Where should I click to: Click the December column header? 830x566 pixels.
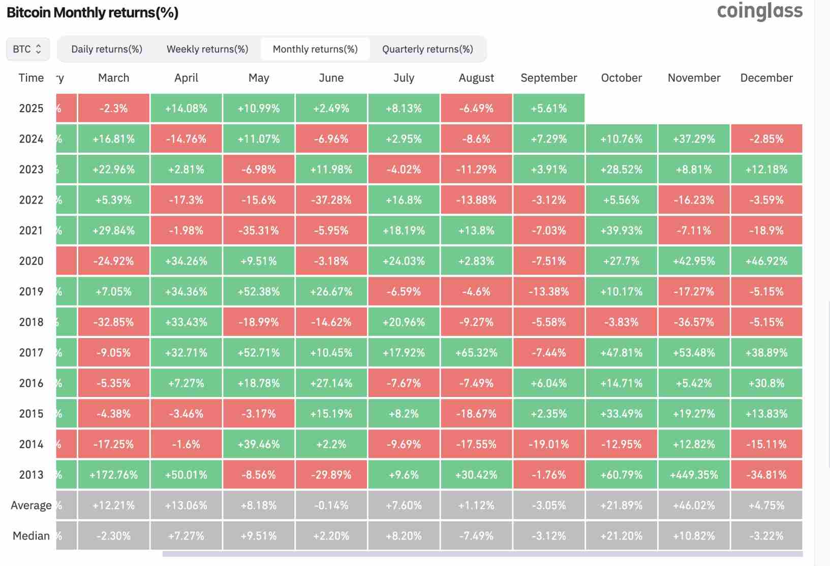point(766,78)
